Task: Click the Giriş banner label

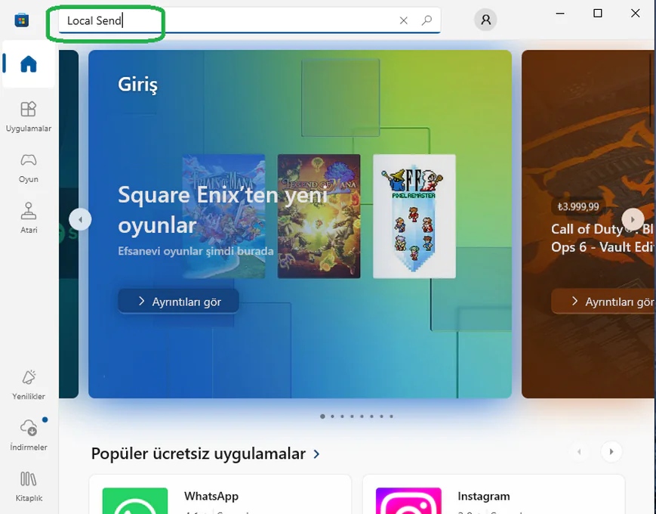Action: pos(137,85)
